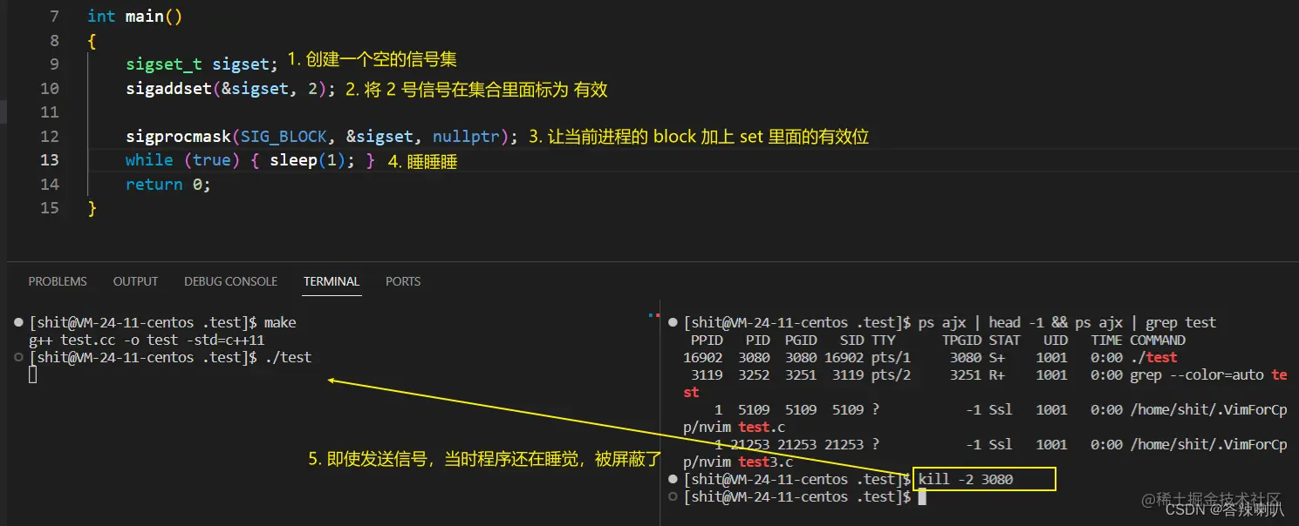Open the OUTPUT panel tab
1299x526 pixels.
(135, 281)
